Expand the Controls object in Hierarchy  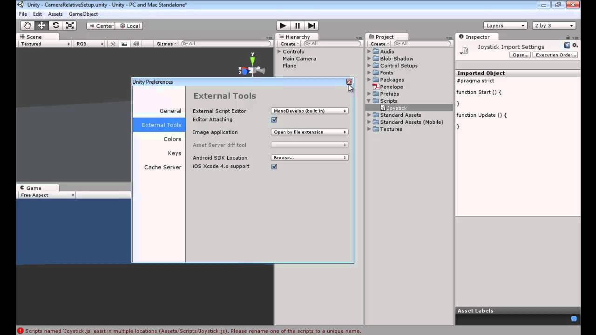tap(279, 52)
